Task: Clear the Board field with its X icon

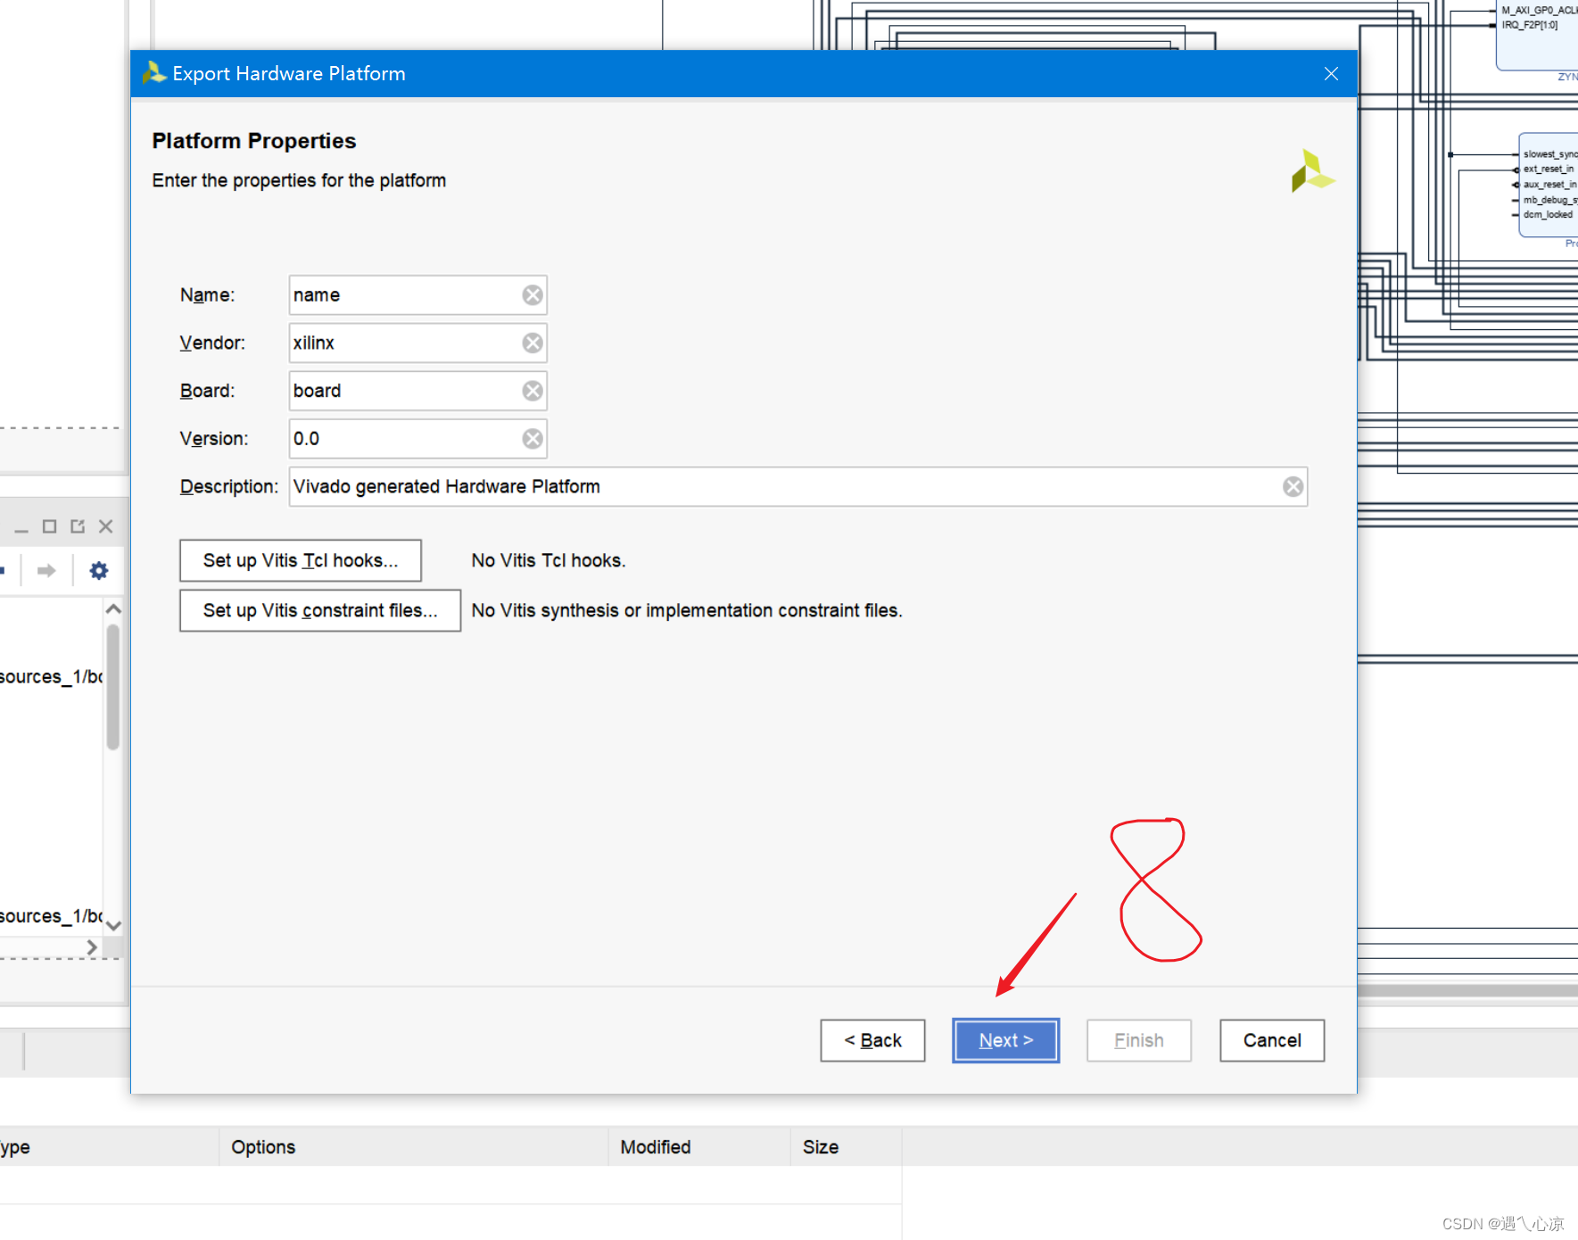Action: 533,391
